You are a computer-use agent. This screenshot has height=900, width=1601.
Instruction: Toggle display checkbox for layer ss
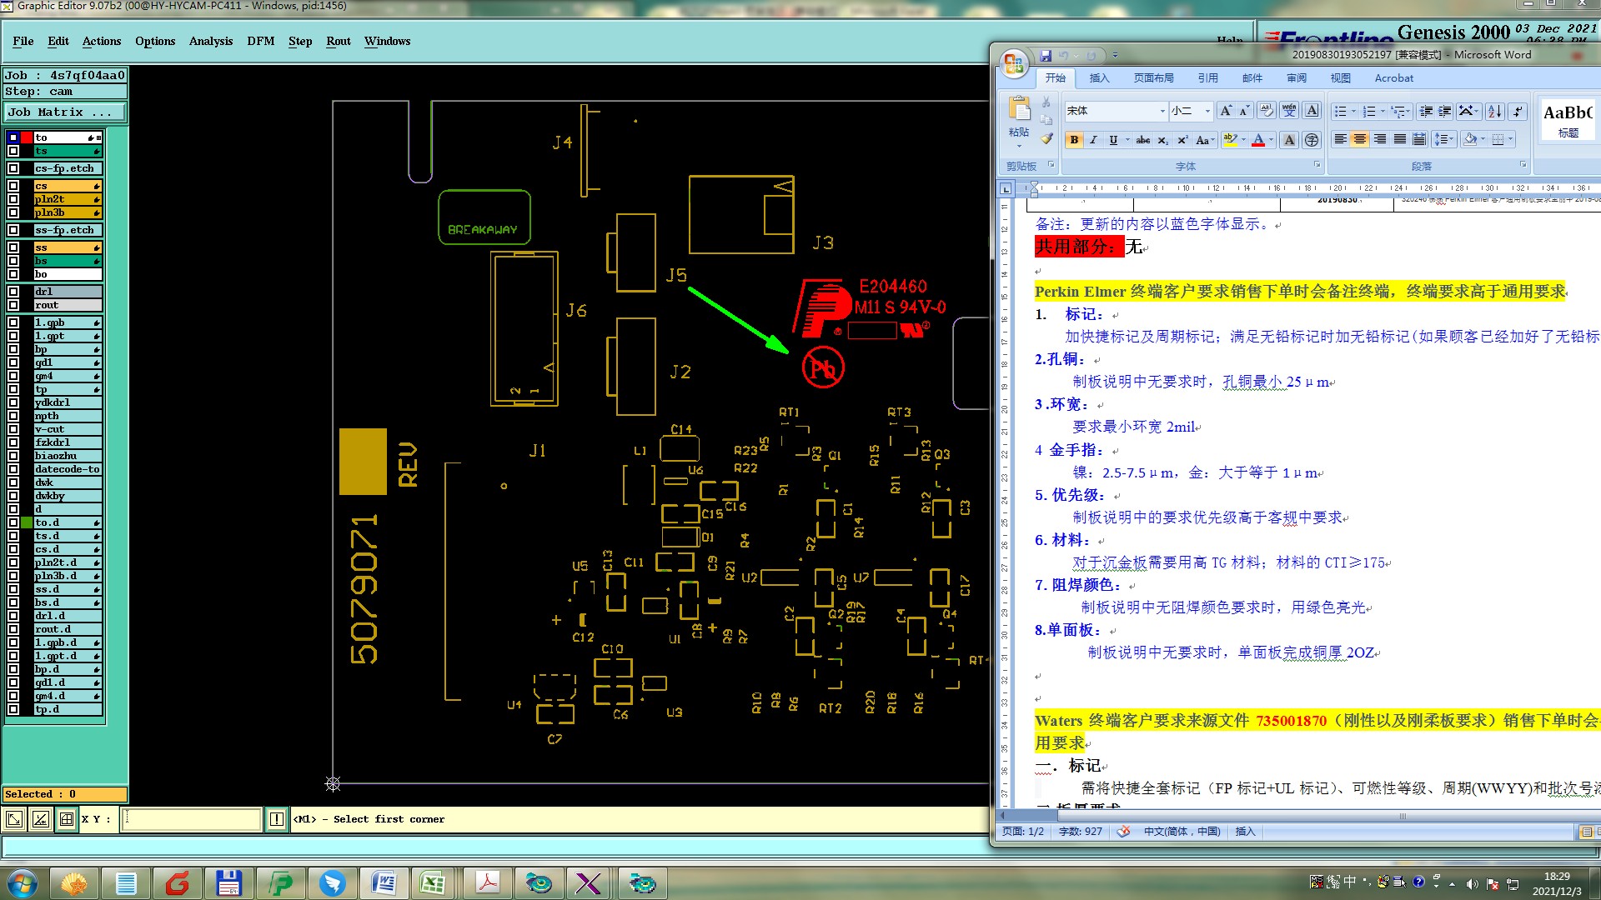point(13,247)
